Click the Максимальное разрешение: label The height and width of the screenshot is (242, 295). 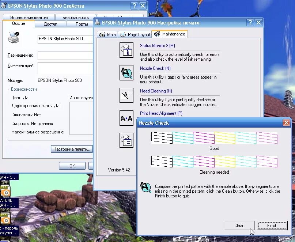click(38, 132)
